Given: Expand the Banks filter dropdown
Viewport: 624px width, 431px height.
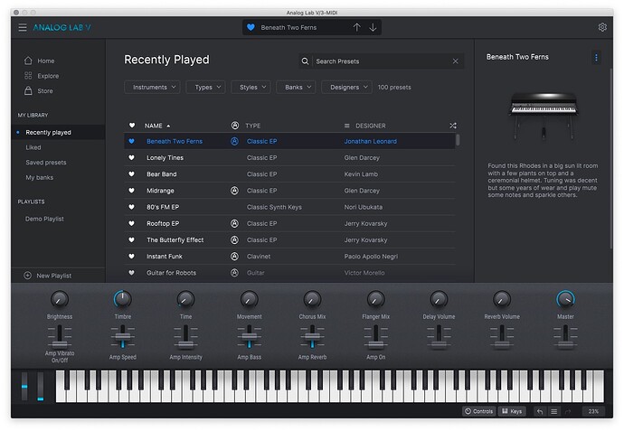Looking at the screenshot, I should [x=296, y=87].
